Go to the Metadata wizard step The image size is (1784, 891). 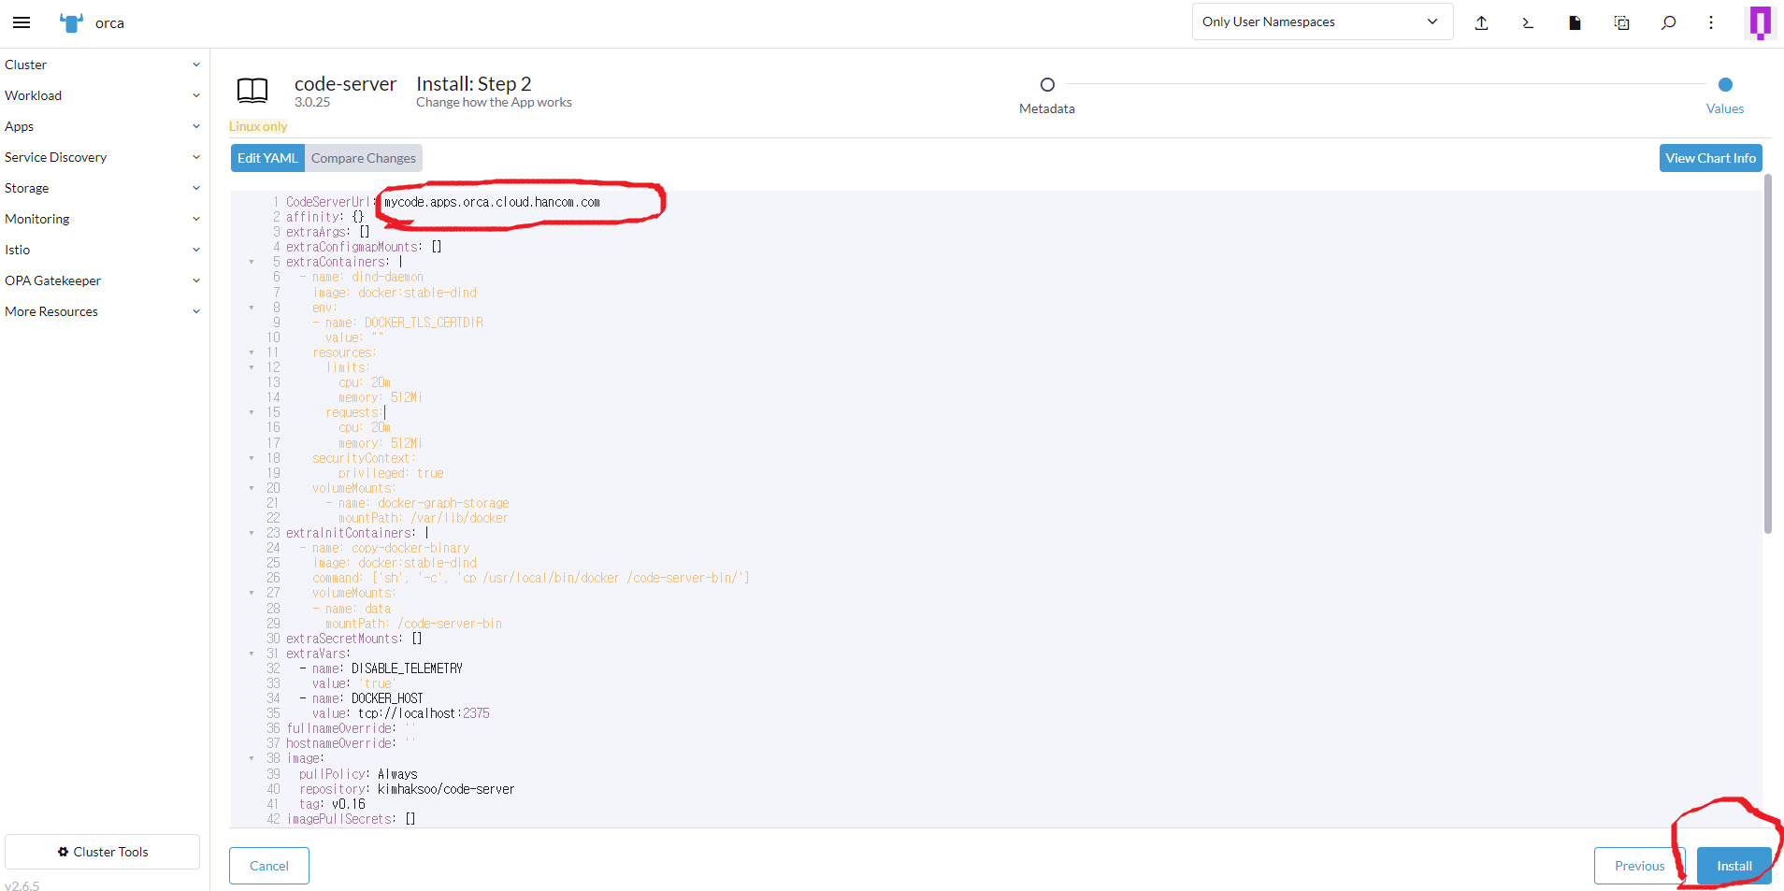coord(1047,95)
